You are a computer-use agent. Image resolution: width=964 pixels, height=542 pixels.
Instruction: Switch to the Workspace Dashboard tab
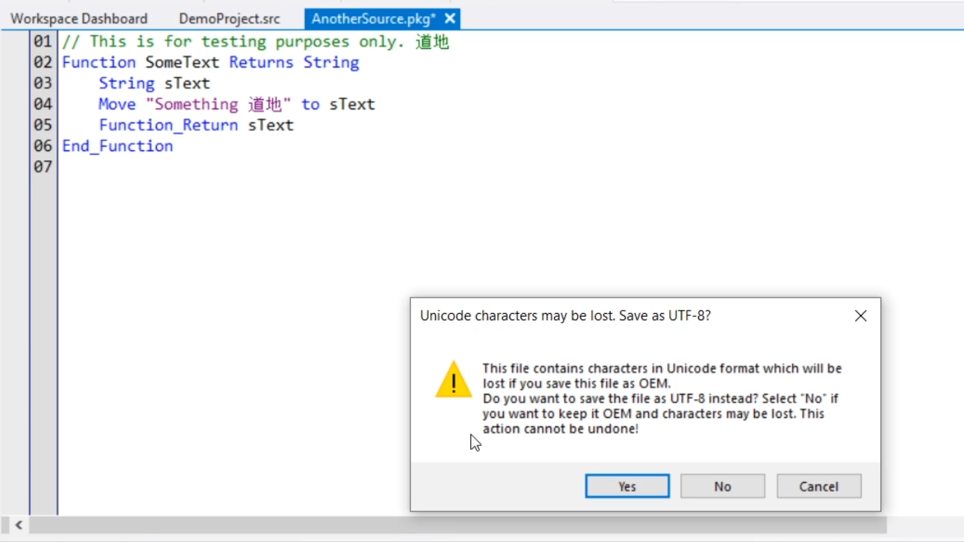point(79,19)
